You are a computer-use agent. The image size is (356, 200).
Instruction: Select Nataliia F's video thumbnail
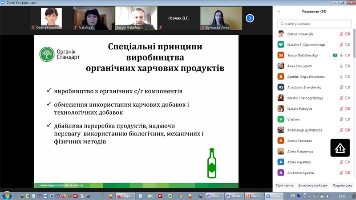point(93,18)
